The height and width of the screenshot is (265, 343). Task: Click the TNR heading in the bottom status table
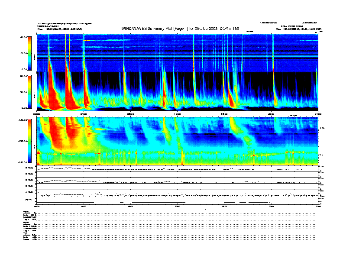coord(25,233)
